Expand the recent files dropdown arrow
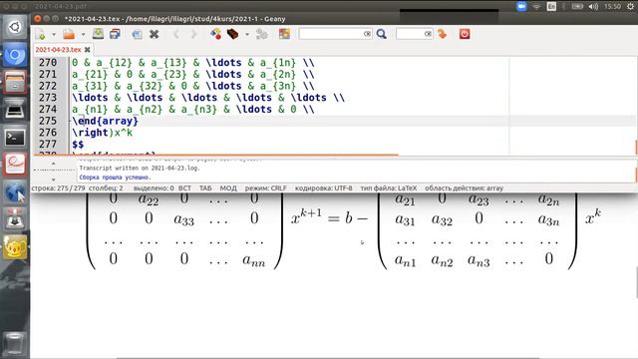638x359 pixels. point(83,35)
